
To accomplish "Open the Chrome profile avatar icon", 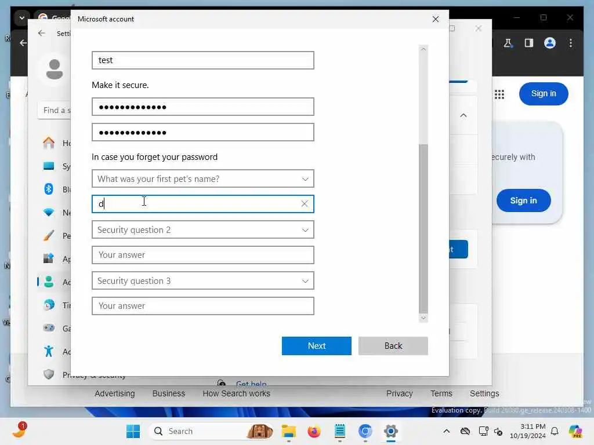I will pyautogui.click(x=550, y=43).
